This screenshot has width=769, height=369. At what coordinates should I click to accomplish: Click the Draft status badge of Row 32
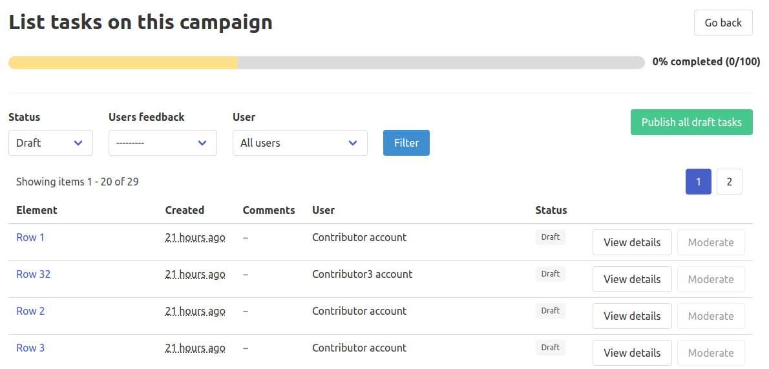click(551, 274)
